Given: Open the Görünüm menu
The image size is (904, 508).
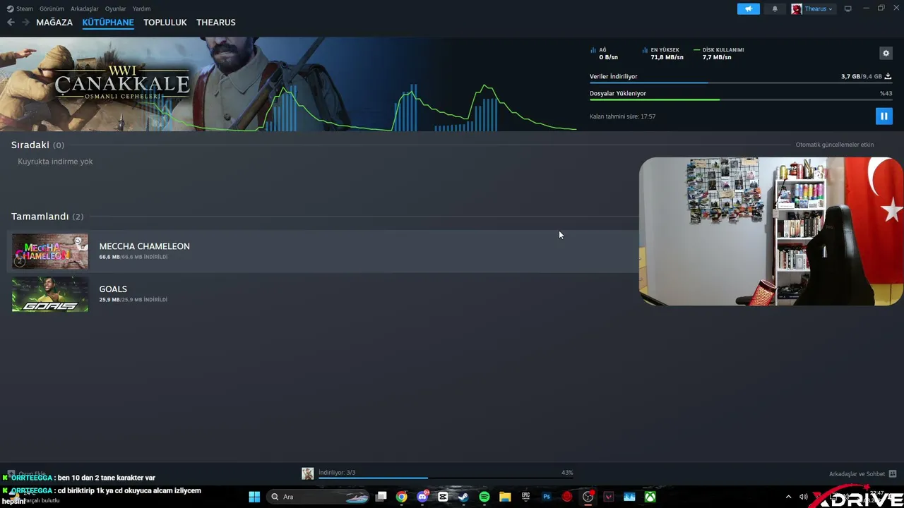Looking at the screenshot, I should (52, 8).
